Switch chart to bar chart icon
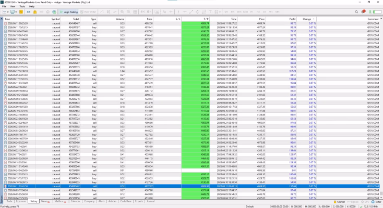The image size is (383, 208). pyautogui.click(x=102, y=11)
